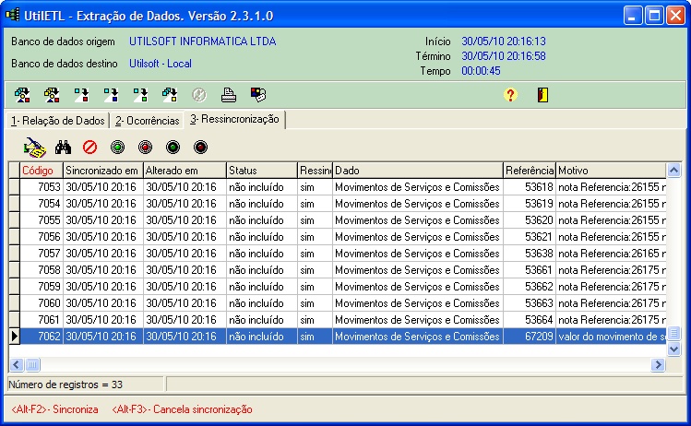This screenshot has width=691, height=426.
Task: Click the resynchronize icon with pen and note
Action: tap(35, 148)
